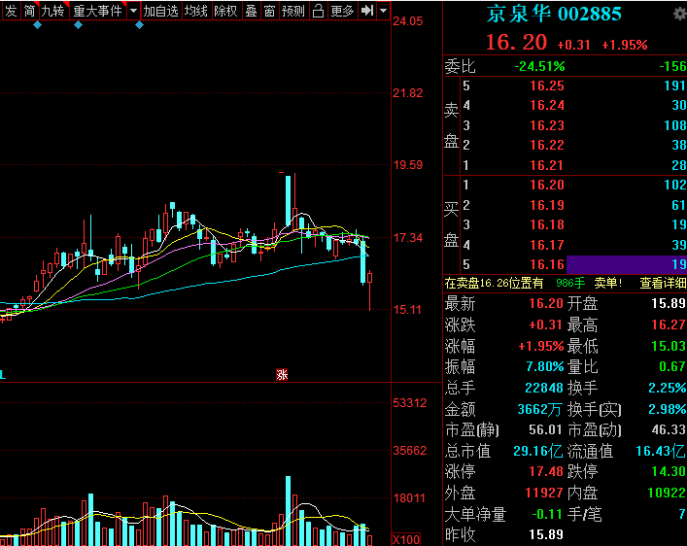Click the 市盈(静) value 56.01
Viewport: 687px width, 546px height.
tap(545, 429)
